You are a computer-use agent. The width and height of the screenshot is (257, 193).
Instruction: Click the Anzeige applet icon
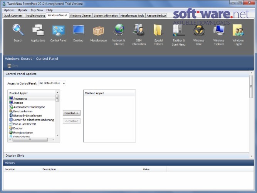pos(11,103)
